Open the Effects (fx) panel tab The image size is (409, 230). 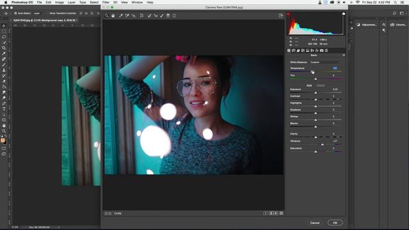(x=317, y=50)
